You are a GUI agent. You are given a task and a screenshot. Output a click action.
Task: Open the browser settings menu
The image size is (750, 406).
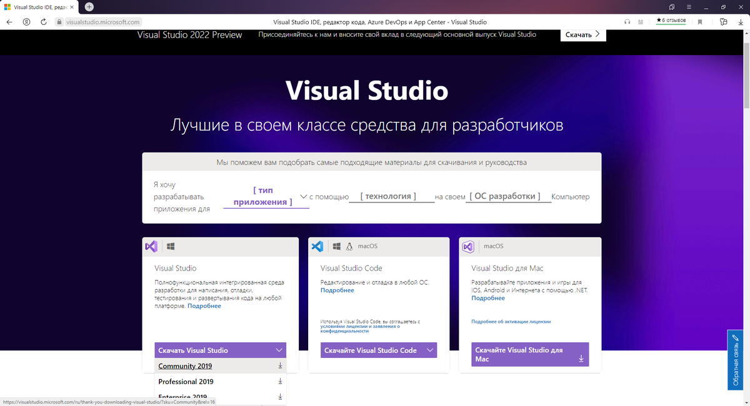point(688,6)
